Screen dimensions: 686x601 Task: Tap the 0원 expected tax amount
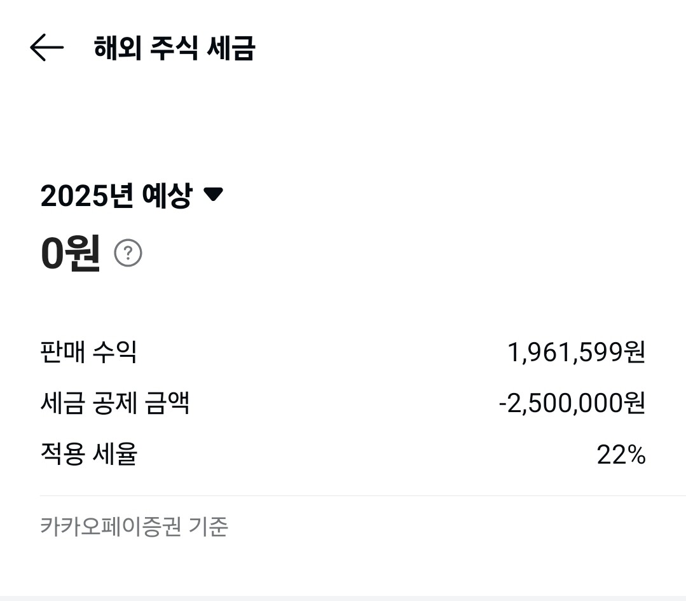(70, 253)
